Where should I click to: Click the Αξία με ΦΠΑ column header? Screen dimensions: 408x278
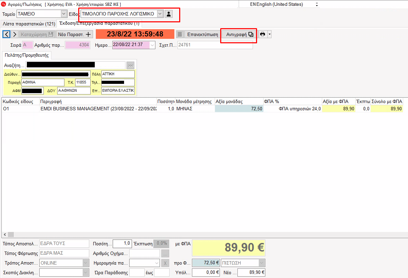[x=339, y=101]
